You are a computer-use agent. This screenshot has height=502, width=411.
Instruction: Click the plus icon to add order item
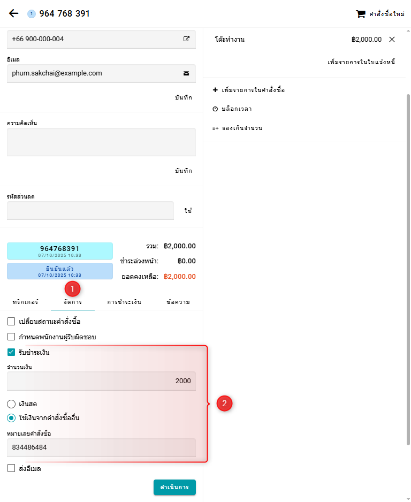(x=215, y=90)
